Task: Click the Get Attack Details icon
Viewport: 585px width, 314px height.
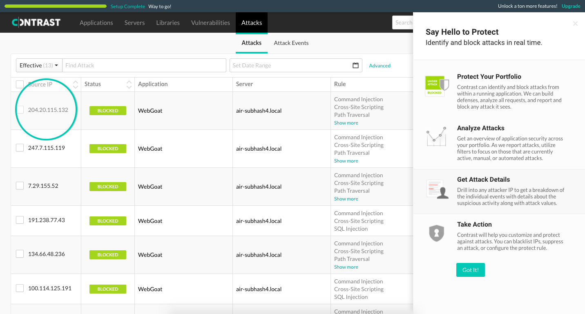Action: click(x=437, y=188)
